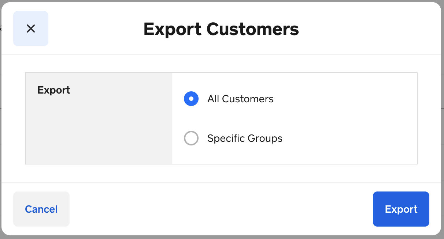This screenshot has width=444, height=239.
Task: Click the Specific Groups text label
Action: coord(245,138)
